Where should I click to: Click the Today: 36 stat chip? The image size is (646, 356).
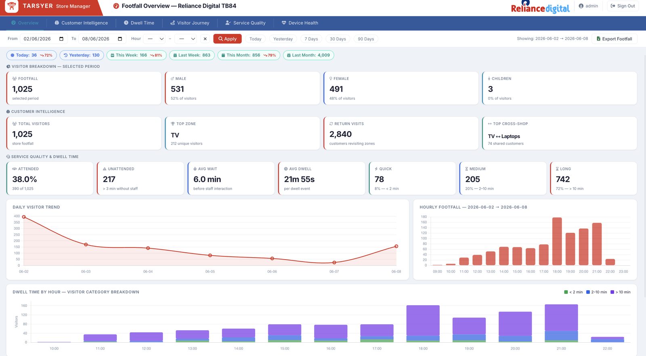(31, 55)
